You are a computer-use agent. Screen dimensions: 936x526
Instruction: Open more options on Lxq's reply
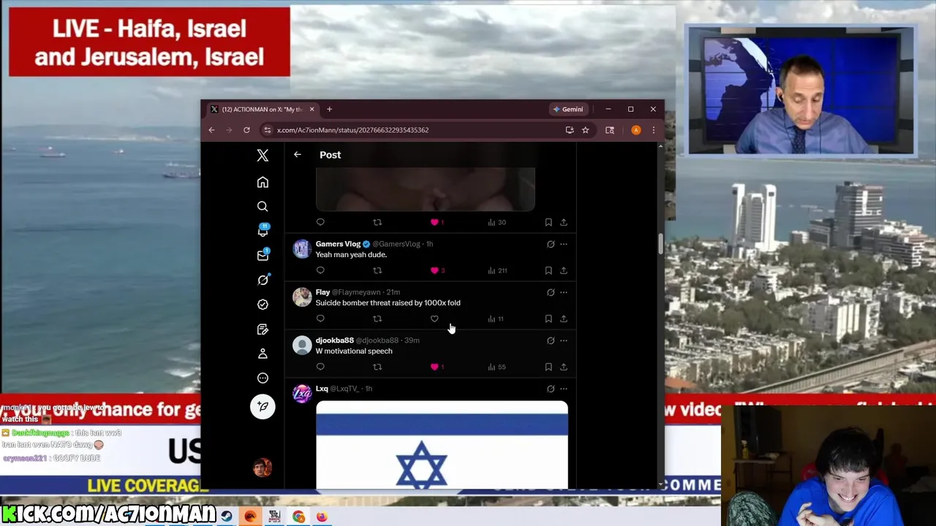[x=564, y=389]
